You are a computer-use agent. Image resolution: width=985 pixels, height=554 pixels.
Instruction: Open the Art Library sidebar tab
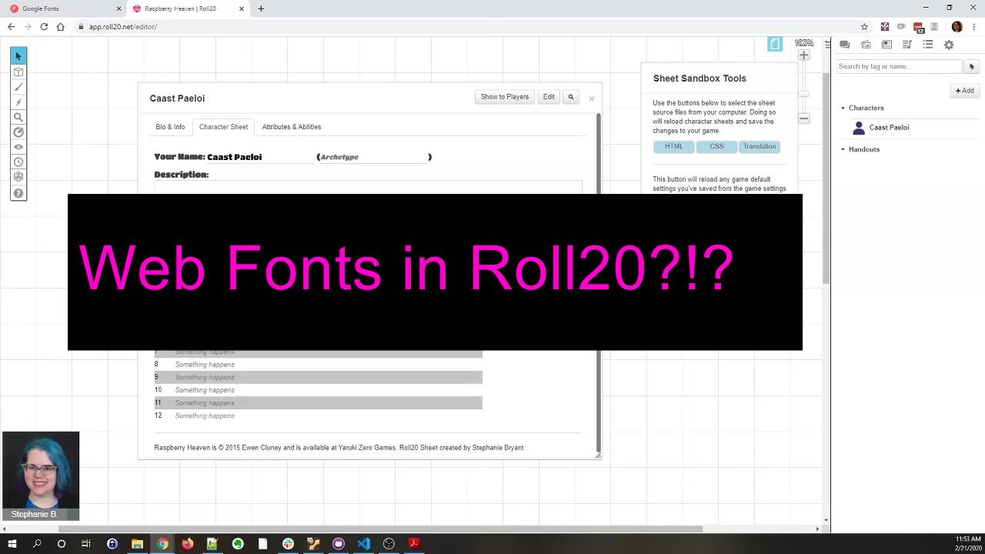pyautogui.click(x=866, y=45)
